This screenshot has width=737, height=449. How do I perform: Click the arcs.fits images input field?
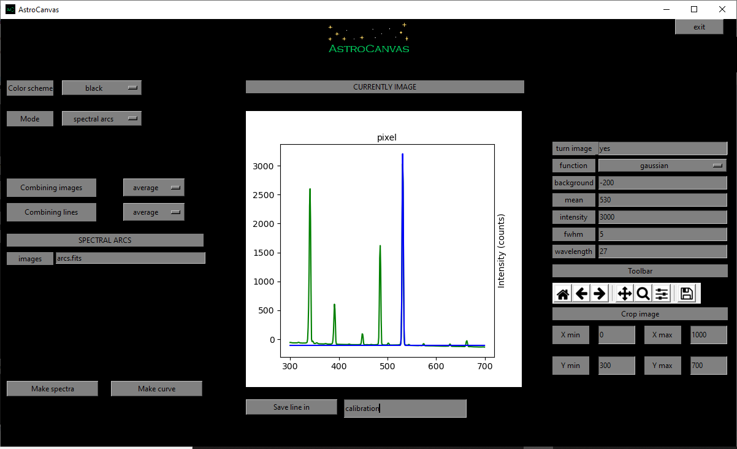pos(130,258)
